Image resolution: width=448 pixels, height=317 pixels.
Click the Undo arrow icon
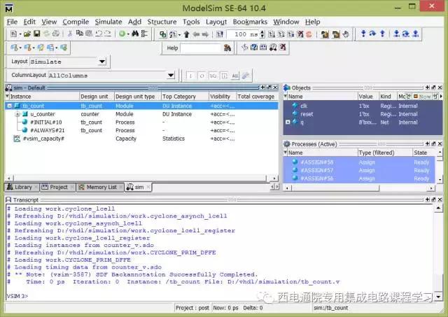[x=99, y=34]
